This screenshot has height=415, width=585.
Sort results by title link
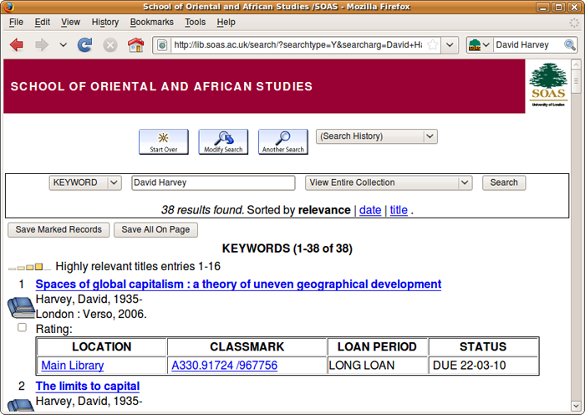tap(399, 210)
